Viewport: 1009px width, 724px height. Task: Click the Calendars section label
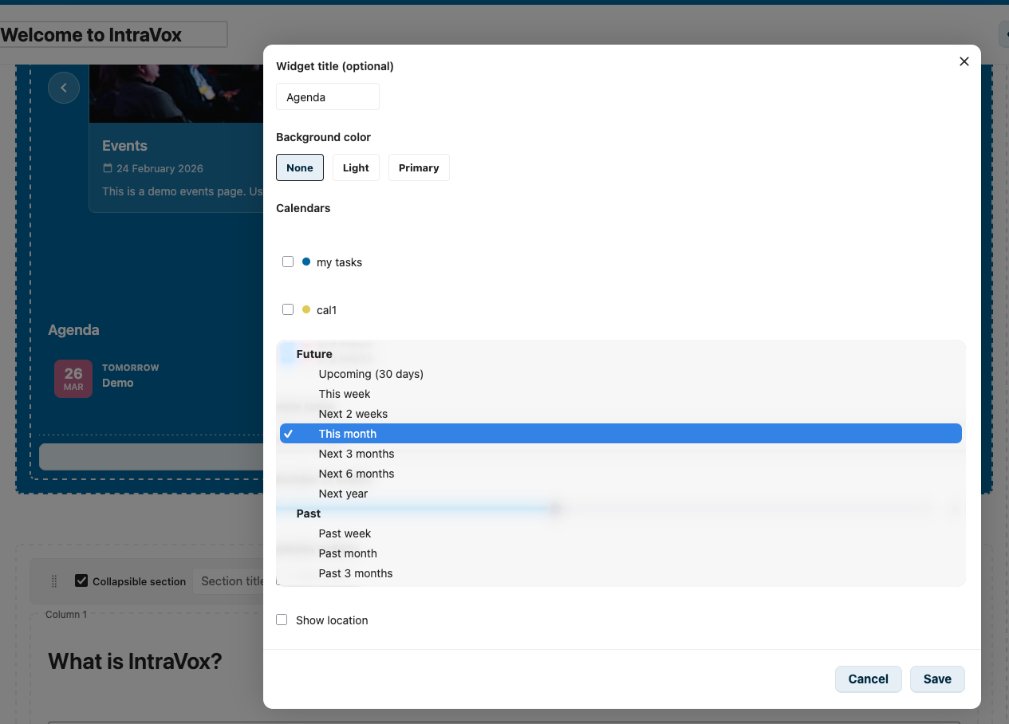point(303,208)
